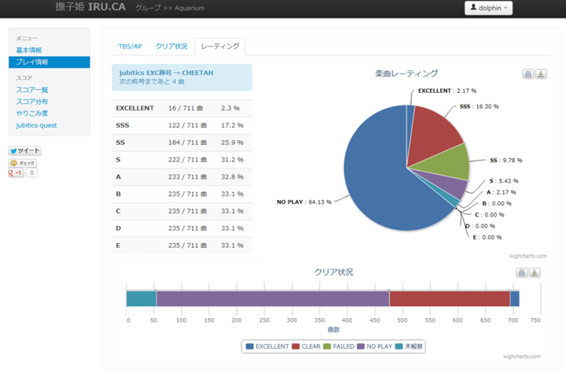This screenshot has height=377, width=566.
Task: Click the Google +1 button
Action: pyautogui.click(x=16, y=173)
